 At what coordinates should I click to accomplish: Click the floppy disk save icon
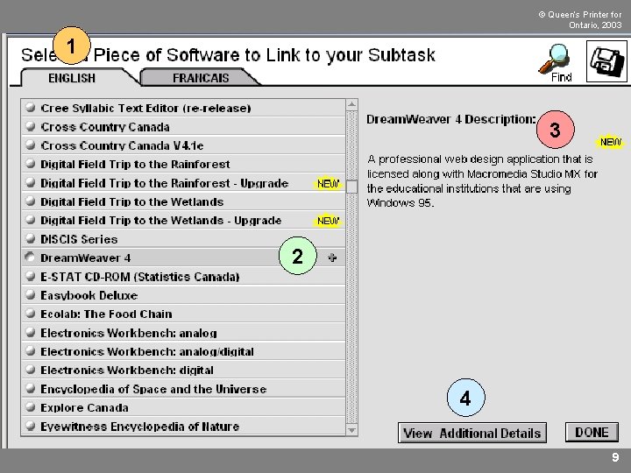(606, 61)
